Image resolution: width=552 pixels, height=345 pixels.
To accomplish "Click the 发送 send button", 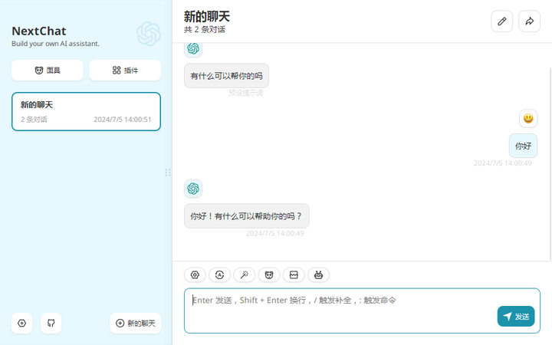I will click(516, 316).
